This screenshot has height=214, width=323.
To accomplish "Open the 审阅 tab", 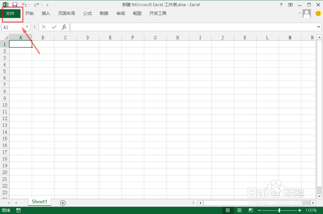I will pos(121,13).
